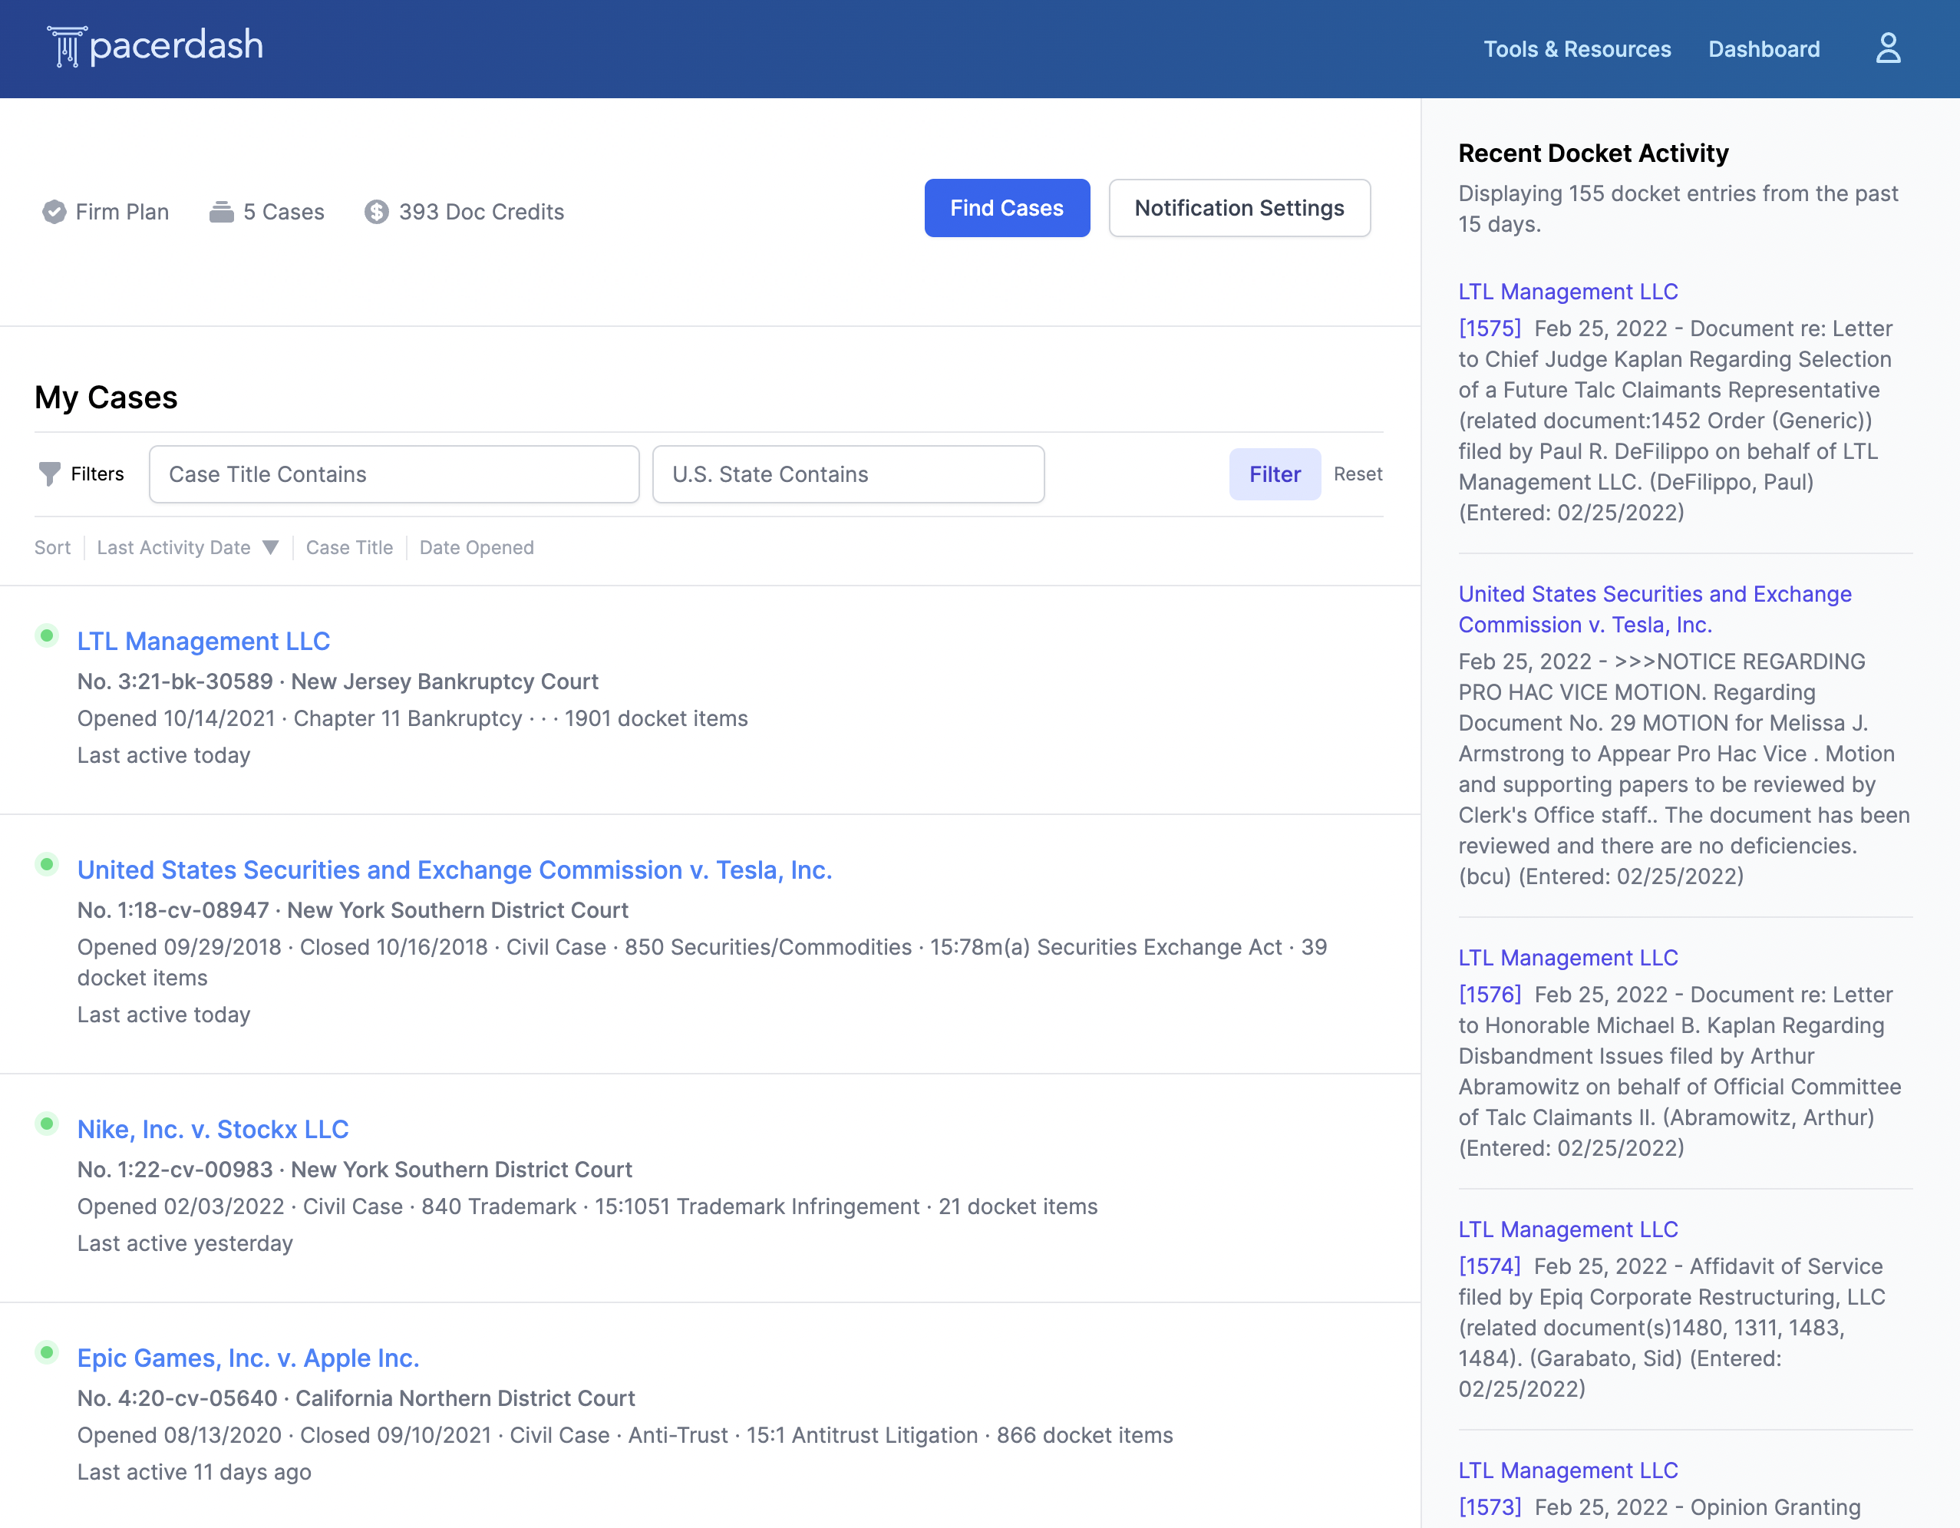
Task: Open the Nike, Inc. v. Stockx LLC case
Action: [213, 1130]
